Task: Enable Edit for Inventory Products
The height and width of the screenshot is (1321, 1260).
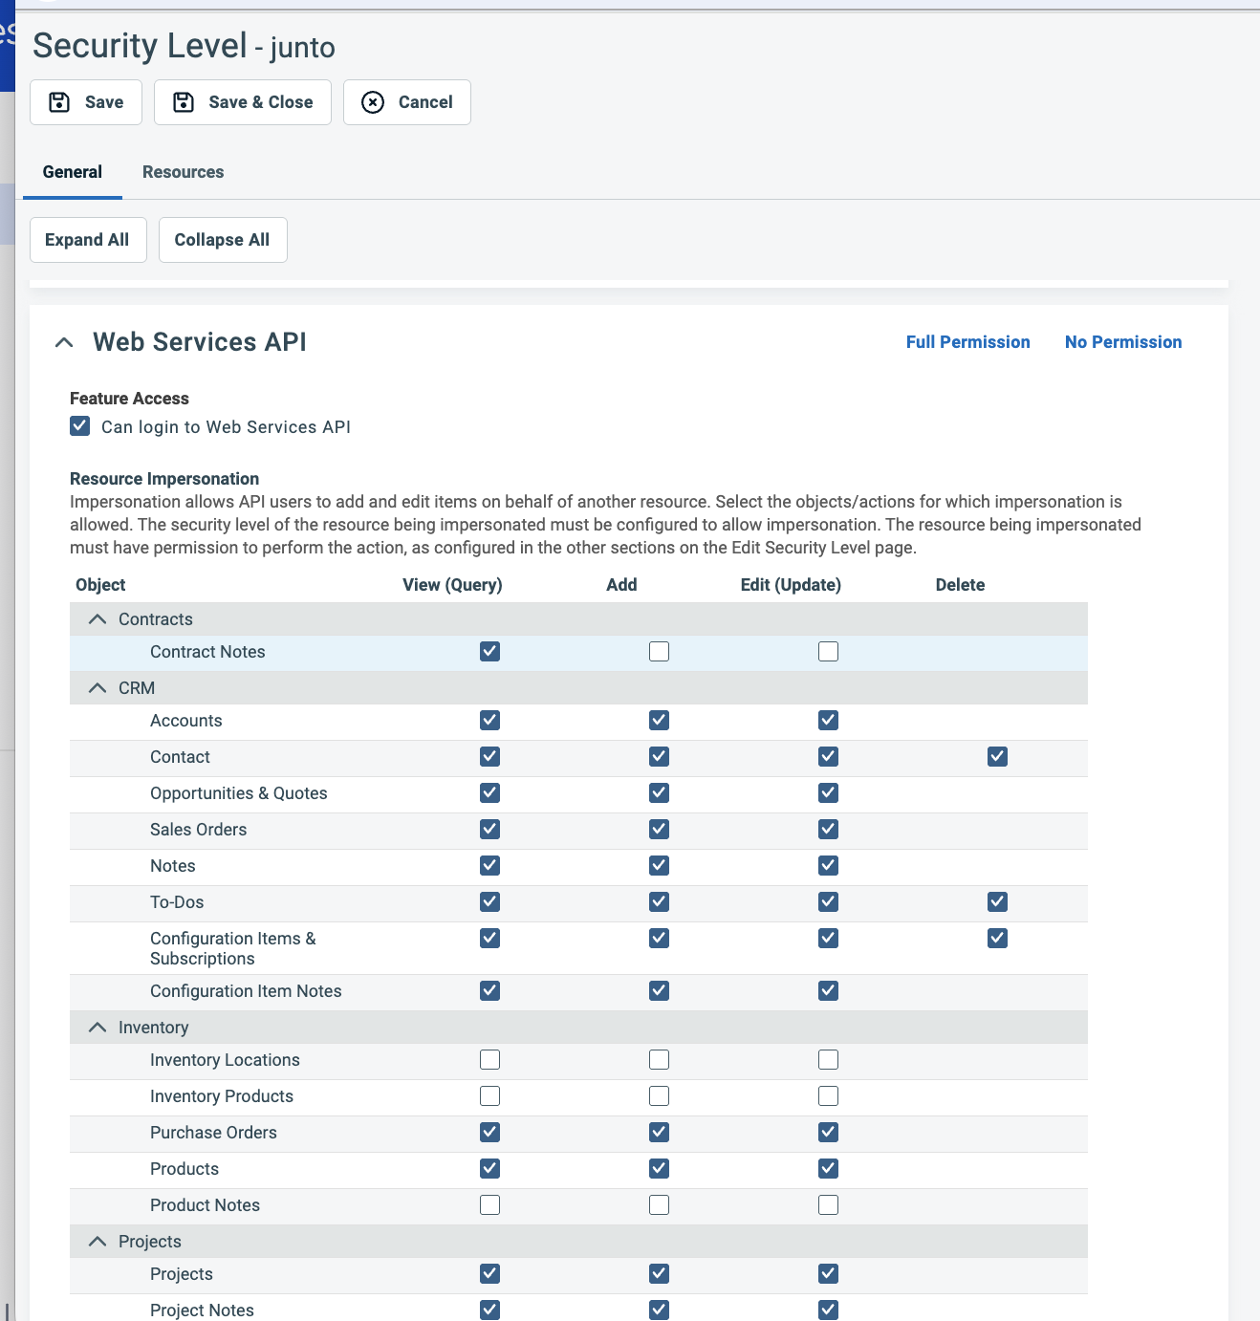Action: click(x=829, y=1096)
